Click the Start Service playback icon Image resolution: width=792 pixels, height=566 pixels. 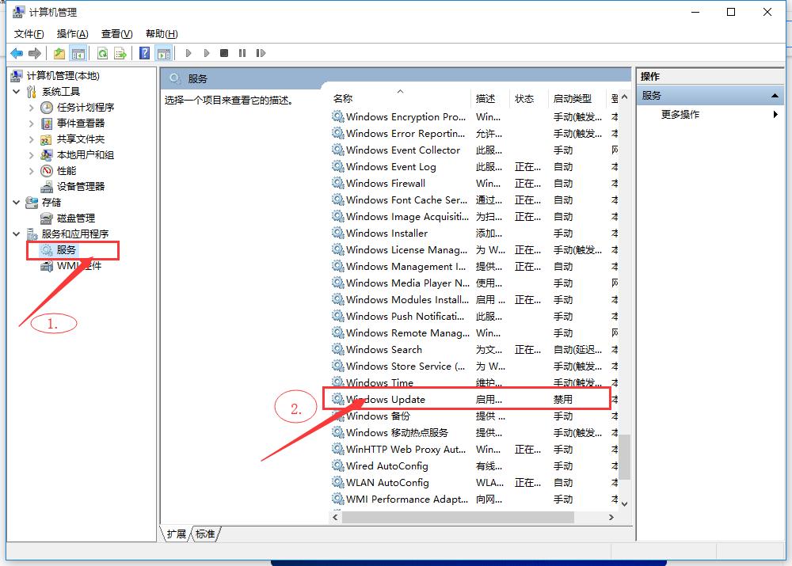[x=189, y=53]
